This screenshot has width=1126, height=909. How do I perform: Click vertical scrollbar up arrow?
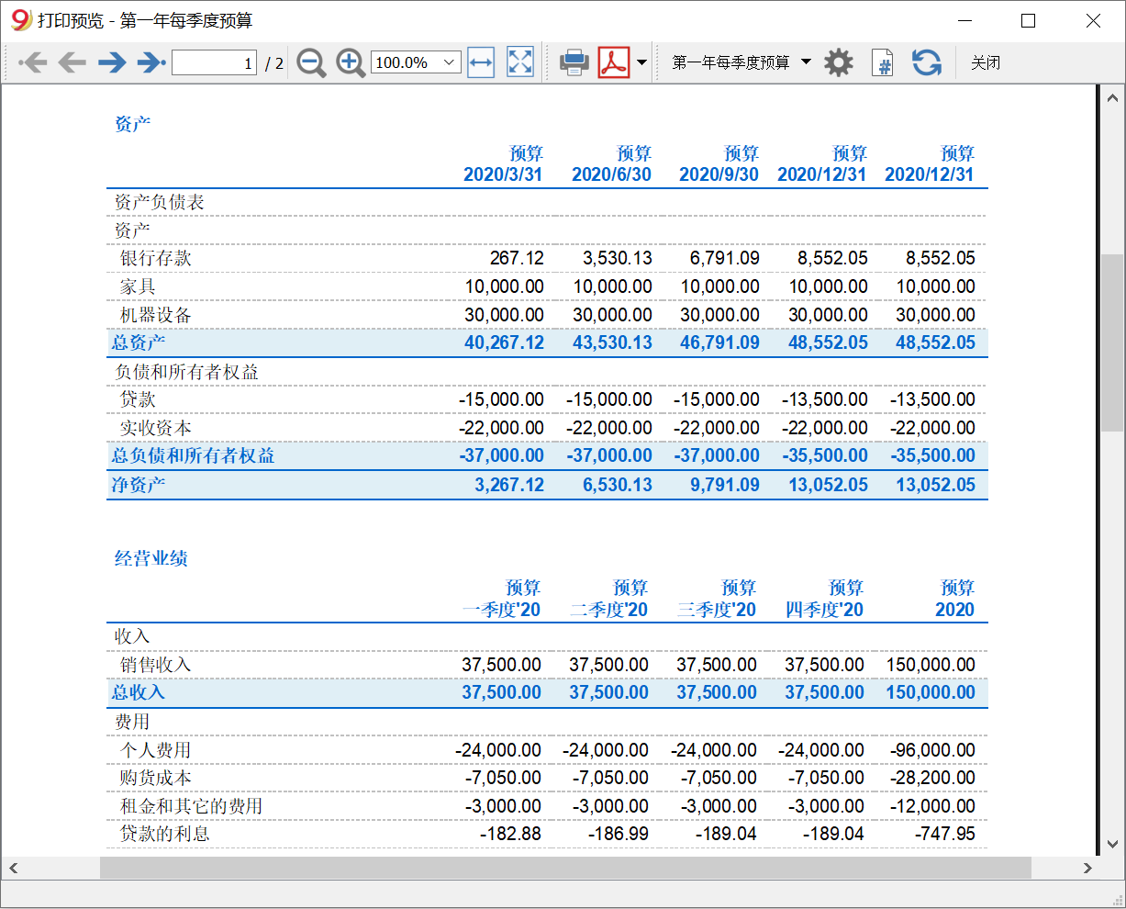(x=1112, y=97)
